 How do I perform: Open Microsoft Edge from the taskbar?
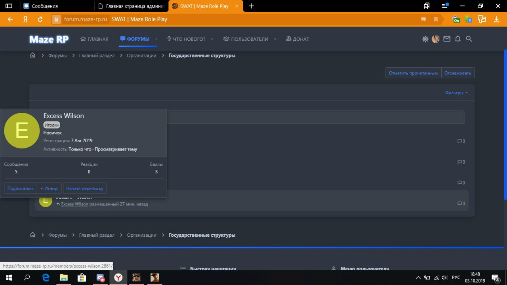tap(46, 277)
